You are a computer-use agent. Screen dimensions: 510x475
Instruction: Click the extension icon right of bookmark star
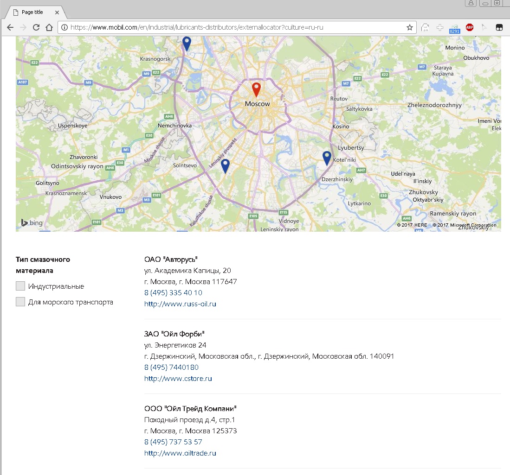(x=425, y=28)
